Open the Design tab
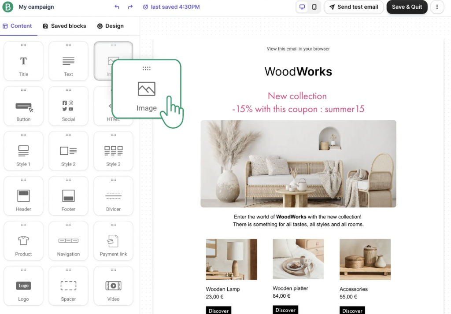This screenshot has height=314, width=451. [x=110, y=26]
